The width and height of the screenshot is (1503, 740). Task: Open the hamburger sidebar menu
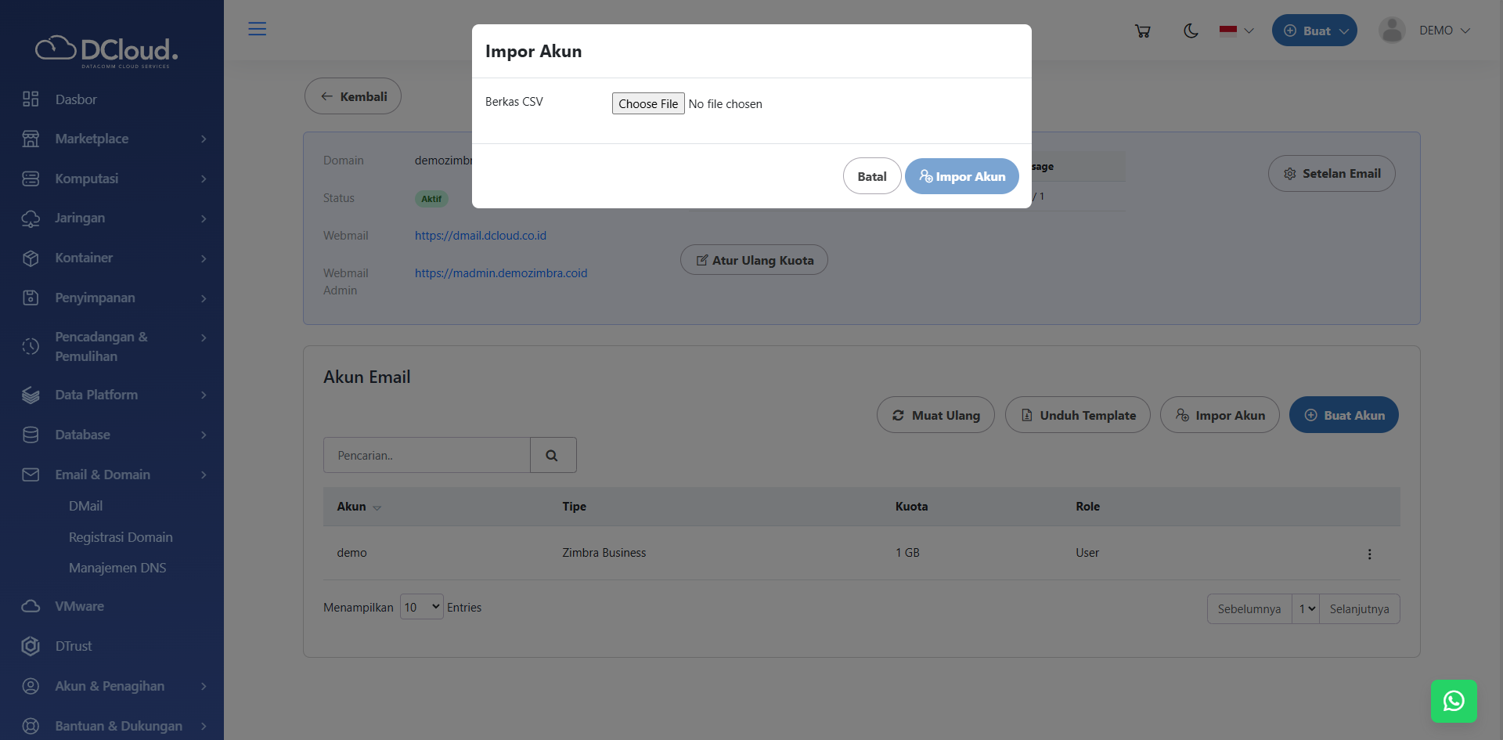[x=257, y=29]
